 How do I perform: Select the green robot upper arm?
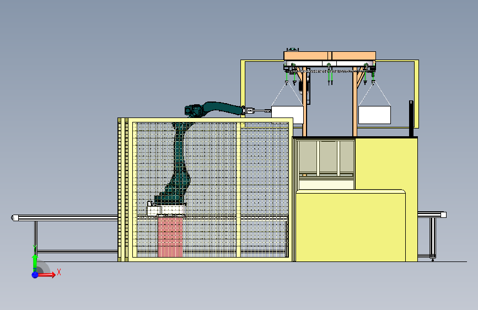[x=223, y=108]
